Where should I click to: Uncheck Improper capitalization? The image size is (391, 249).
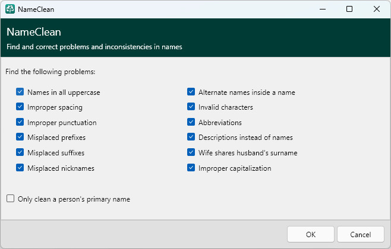coord(191,168)
